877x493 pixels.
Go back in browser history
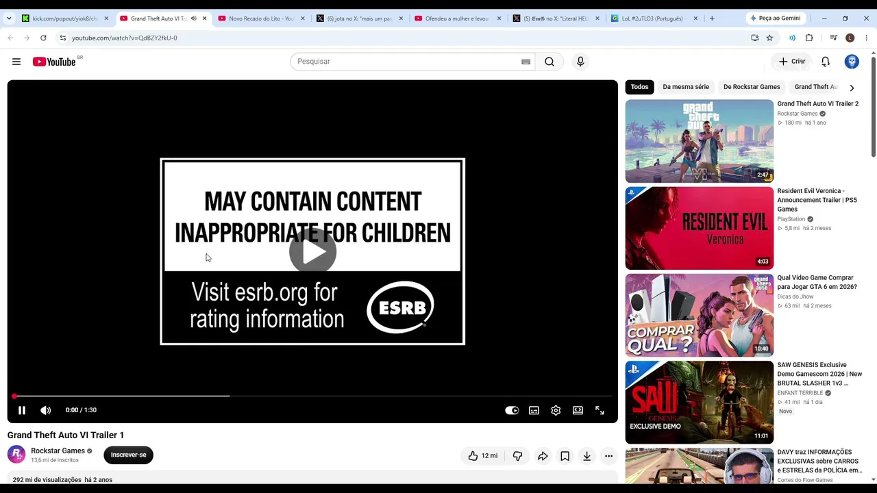click(10, 38)
